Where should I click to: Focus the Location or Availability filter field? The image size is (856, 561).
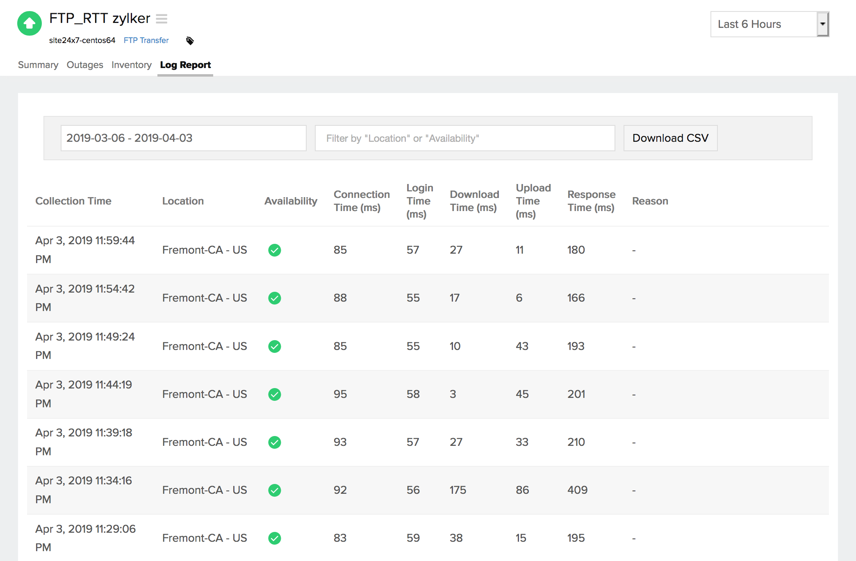(464, 138)
